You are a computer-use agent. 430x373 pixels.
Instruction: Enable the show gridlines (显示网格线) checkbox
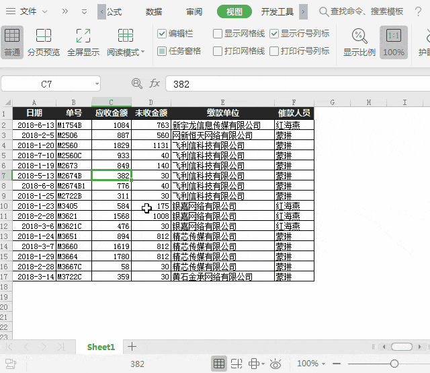(218, 34)
